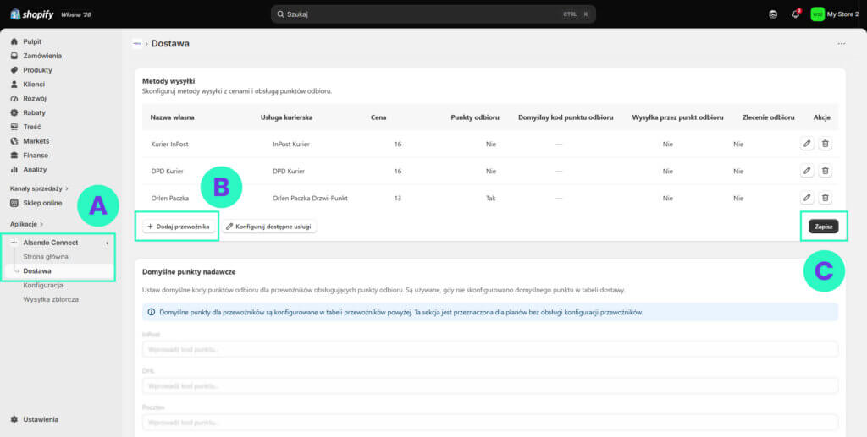Click the InPost point code input field
The width and height of the screenshot is (867, 437).
coord(490,349)
